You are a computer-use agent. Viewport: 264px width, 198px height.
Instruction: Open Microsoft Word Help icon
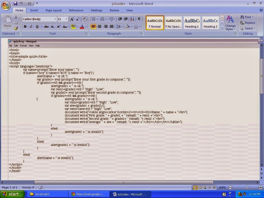click(x=261, y=10)
